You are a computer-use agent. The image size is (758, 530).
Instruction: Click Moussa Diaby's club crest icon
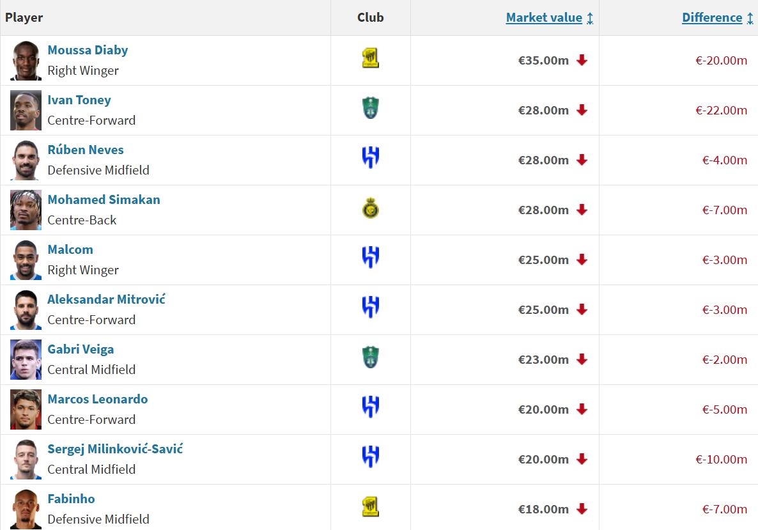[370, 59]
